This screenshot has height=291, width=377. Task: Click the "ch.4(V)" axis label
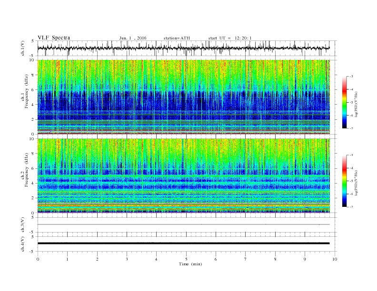23,244
